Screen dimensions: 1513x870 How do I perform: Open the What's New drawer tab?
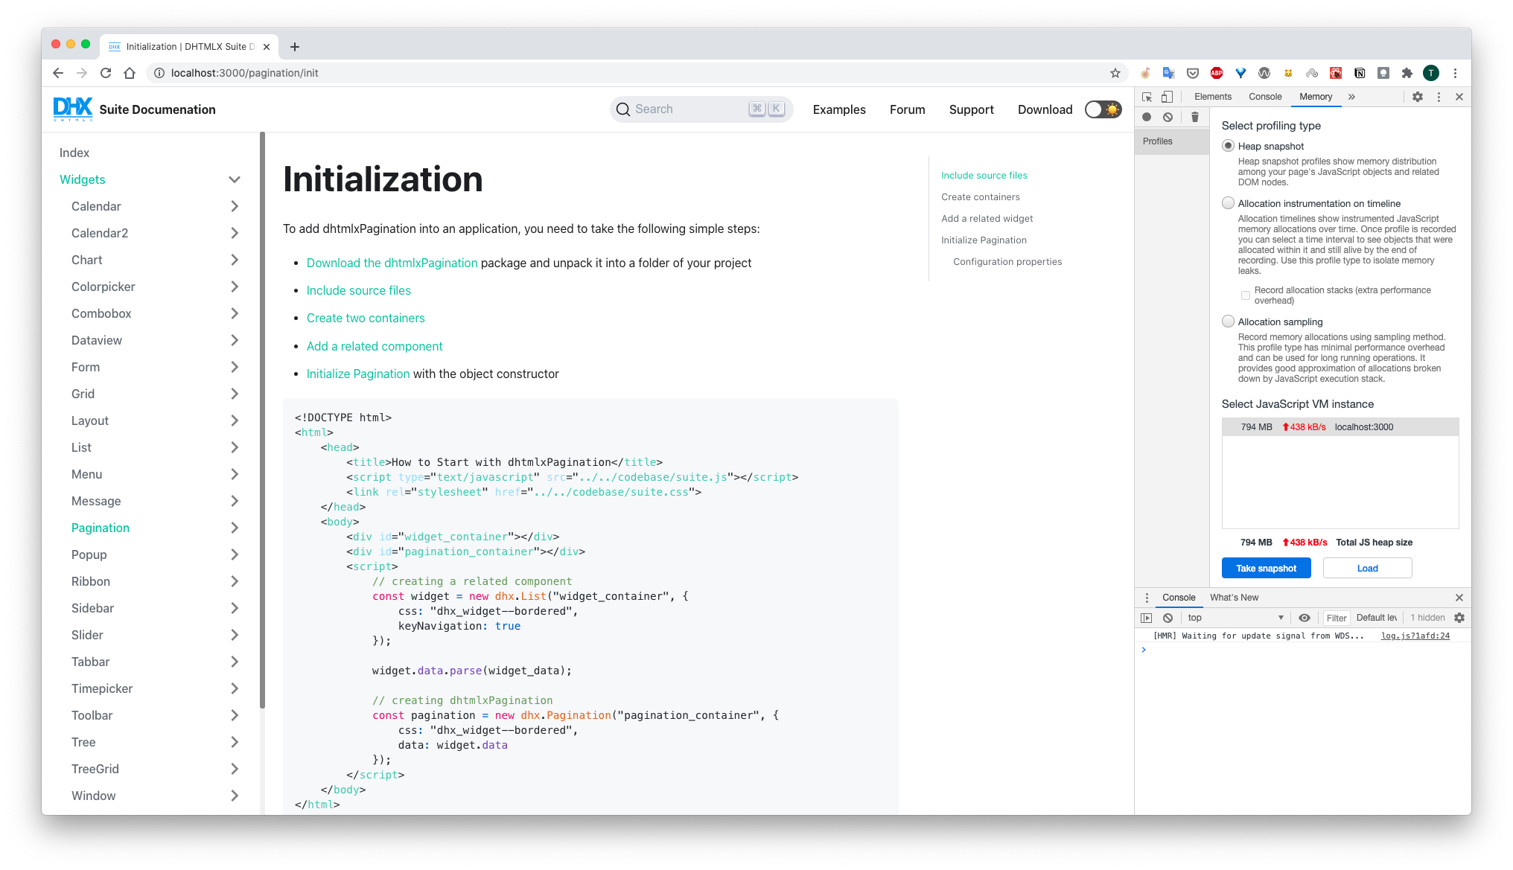(x=1234, y=598)
